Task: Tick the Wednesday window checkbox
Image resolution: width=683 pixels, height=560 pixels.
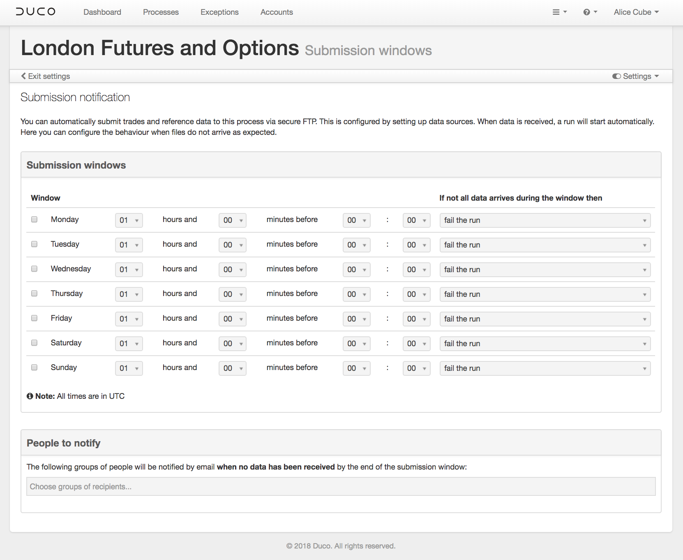Action: (35, 269)
